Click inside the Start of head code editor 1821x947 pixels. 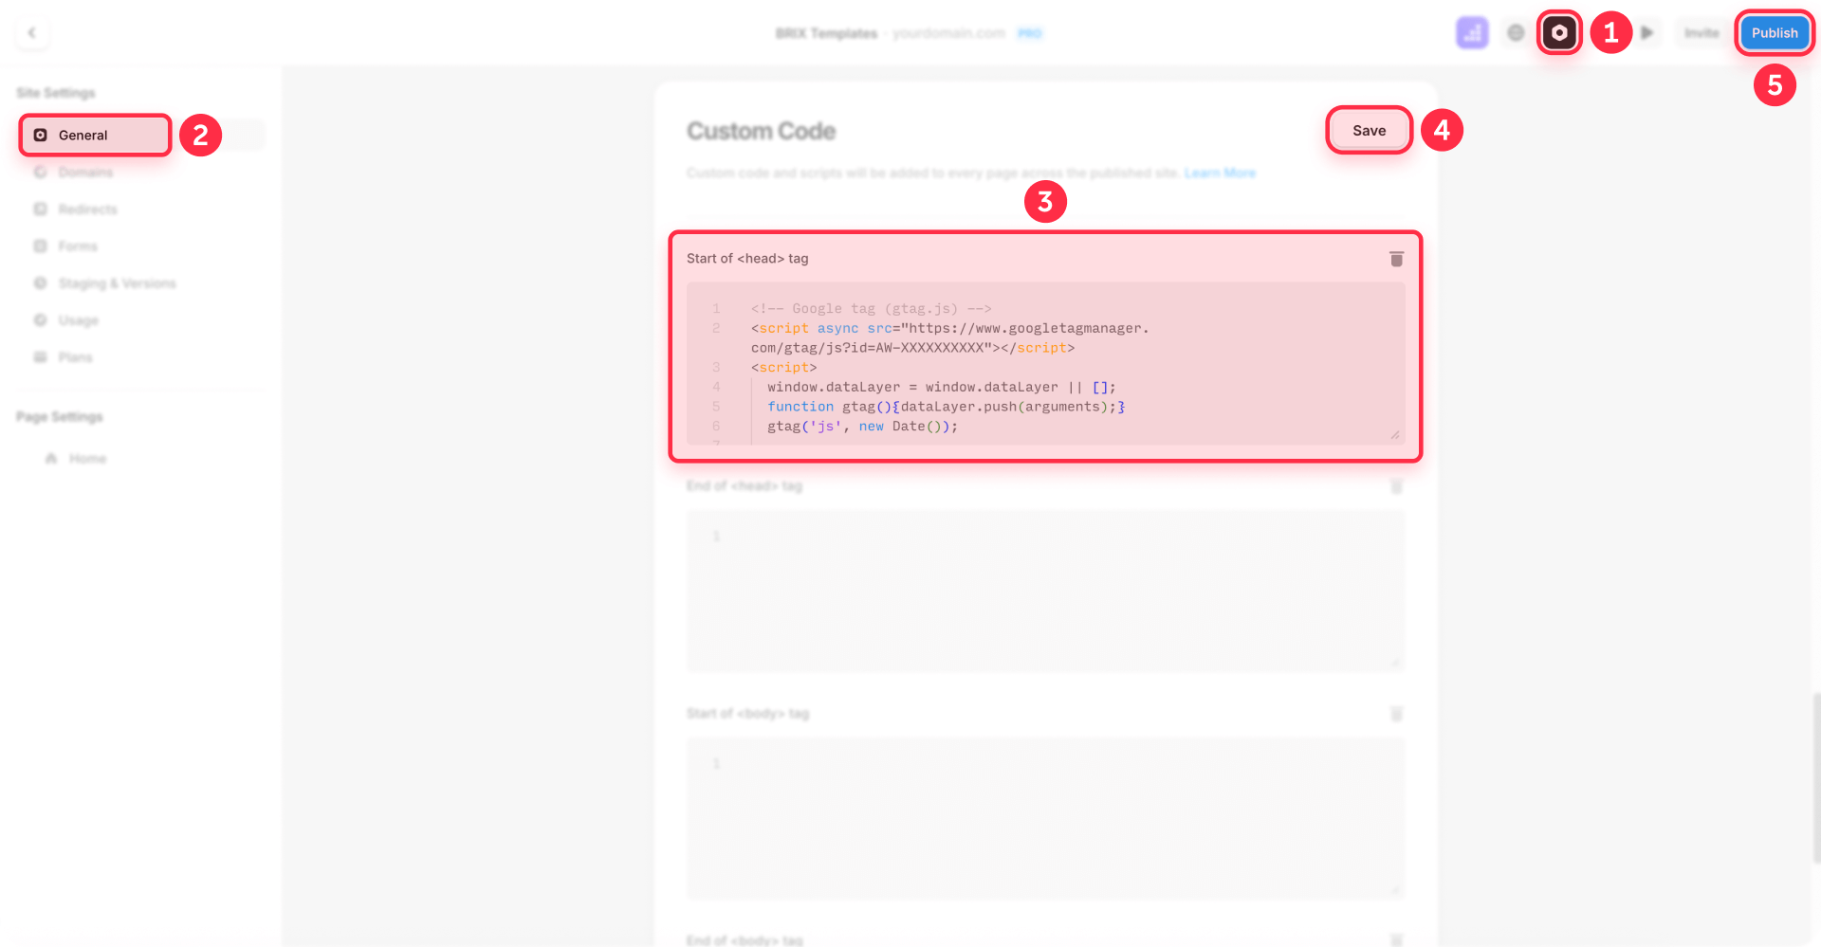point(1045,363)
